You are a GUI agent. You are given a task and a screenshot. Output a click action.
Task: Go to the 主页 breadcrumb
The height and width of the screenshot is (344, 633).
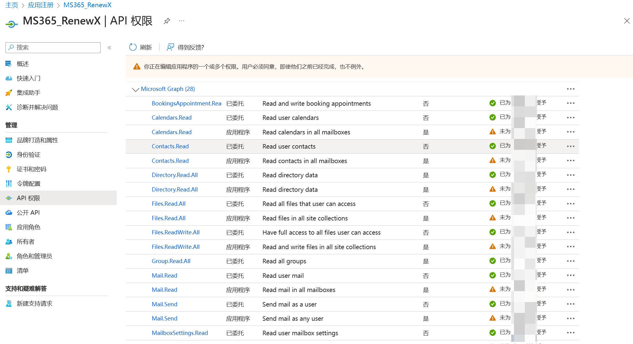(x=12, y=5)
